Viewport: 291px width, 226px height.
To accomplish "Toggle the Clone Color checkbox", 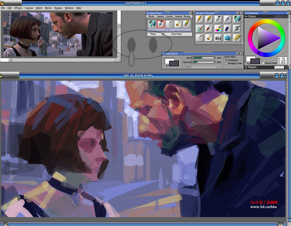I will click(x=263, y=63).
